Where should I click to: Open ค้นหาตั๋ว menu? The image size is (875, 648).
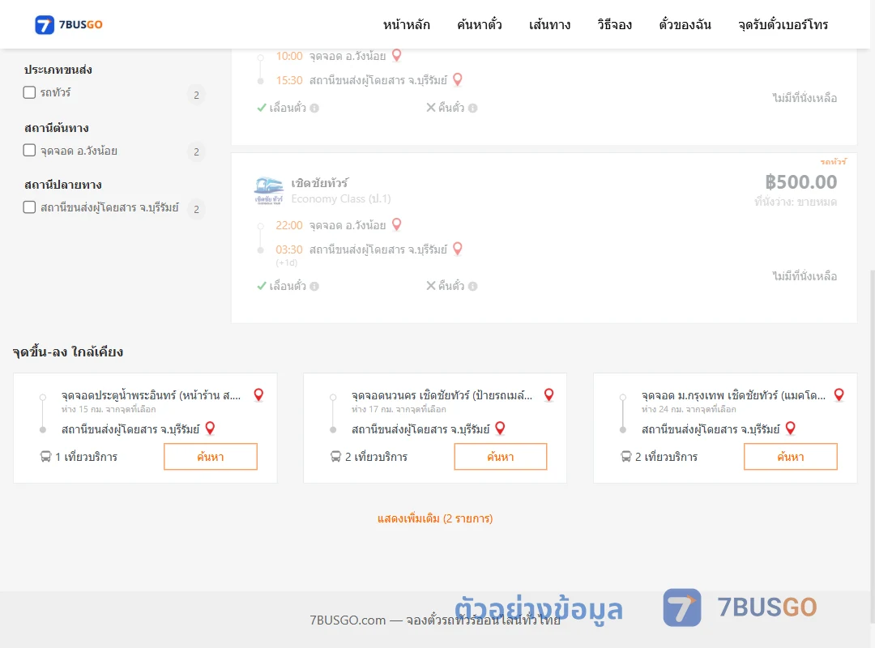[480, 25]
